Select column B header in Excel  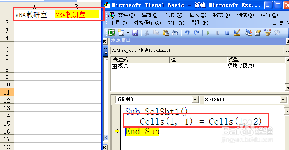[77, 7]
